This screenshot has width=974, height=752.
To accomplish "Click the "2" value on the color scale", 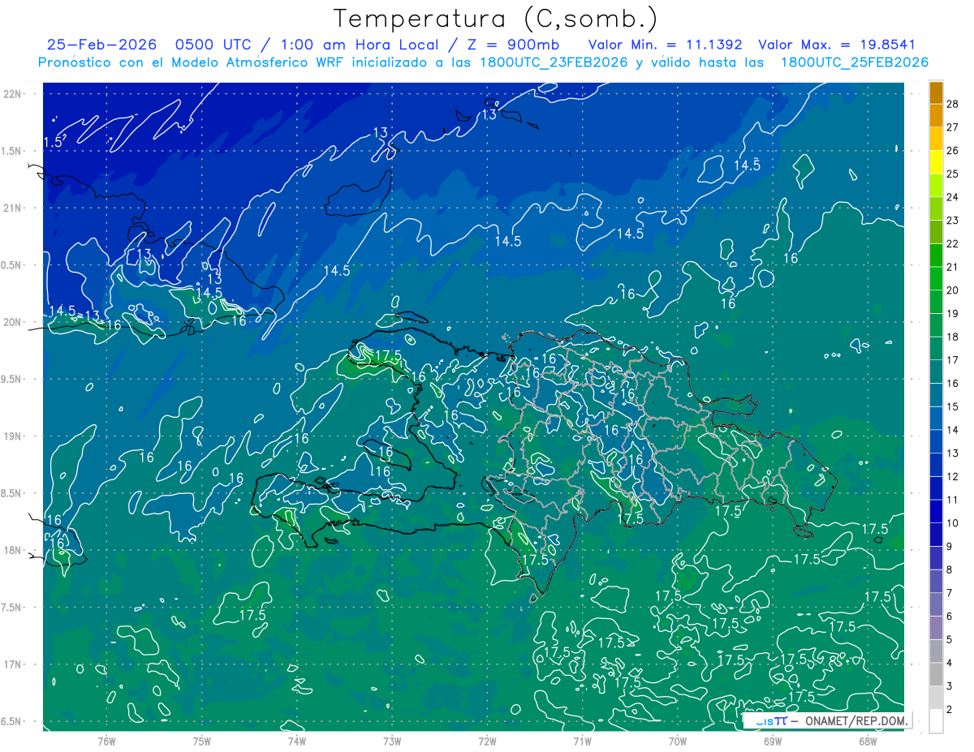I will pos(950,710).
